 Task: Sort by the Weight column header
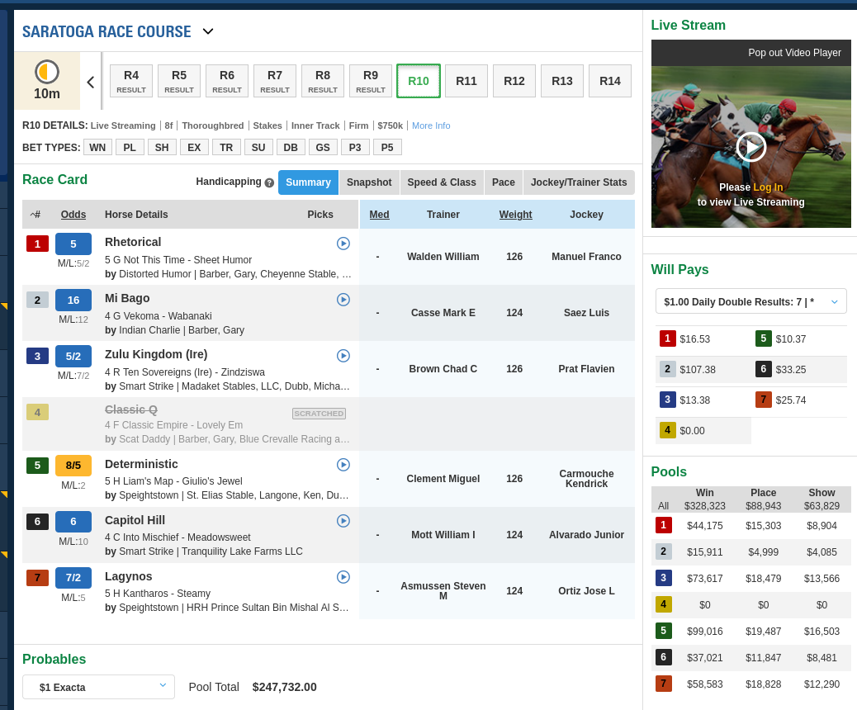515,215
